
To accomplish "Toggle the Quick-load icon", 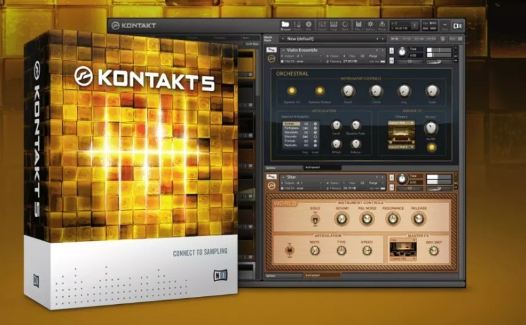I will pos(345,24).
